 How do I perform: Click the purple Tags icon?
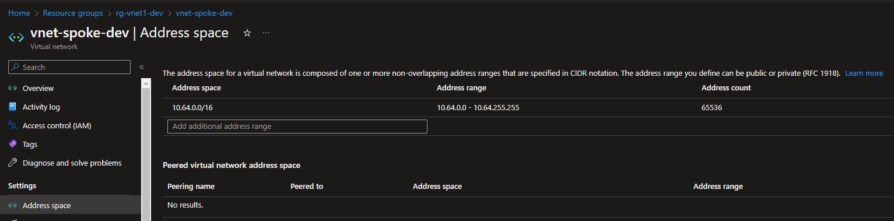pyautogui.click(x=12, y=145)
